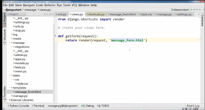Collapse the css folder in tree
This screenshot has height=110, width=205.
pos(12,80)
